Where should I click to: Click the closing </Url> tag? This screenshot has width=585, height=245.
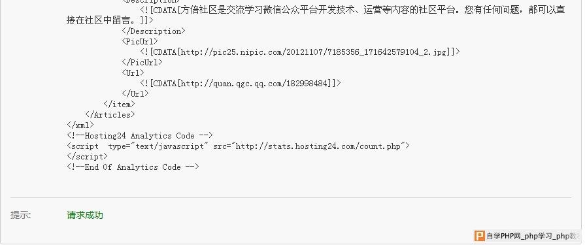(x=135, y=93)
